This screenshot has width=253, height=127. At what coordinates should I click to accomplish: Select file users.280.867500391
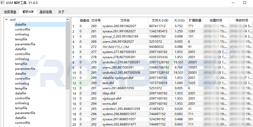(x=125, y=67)
